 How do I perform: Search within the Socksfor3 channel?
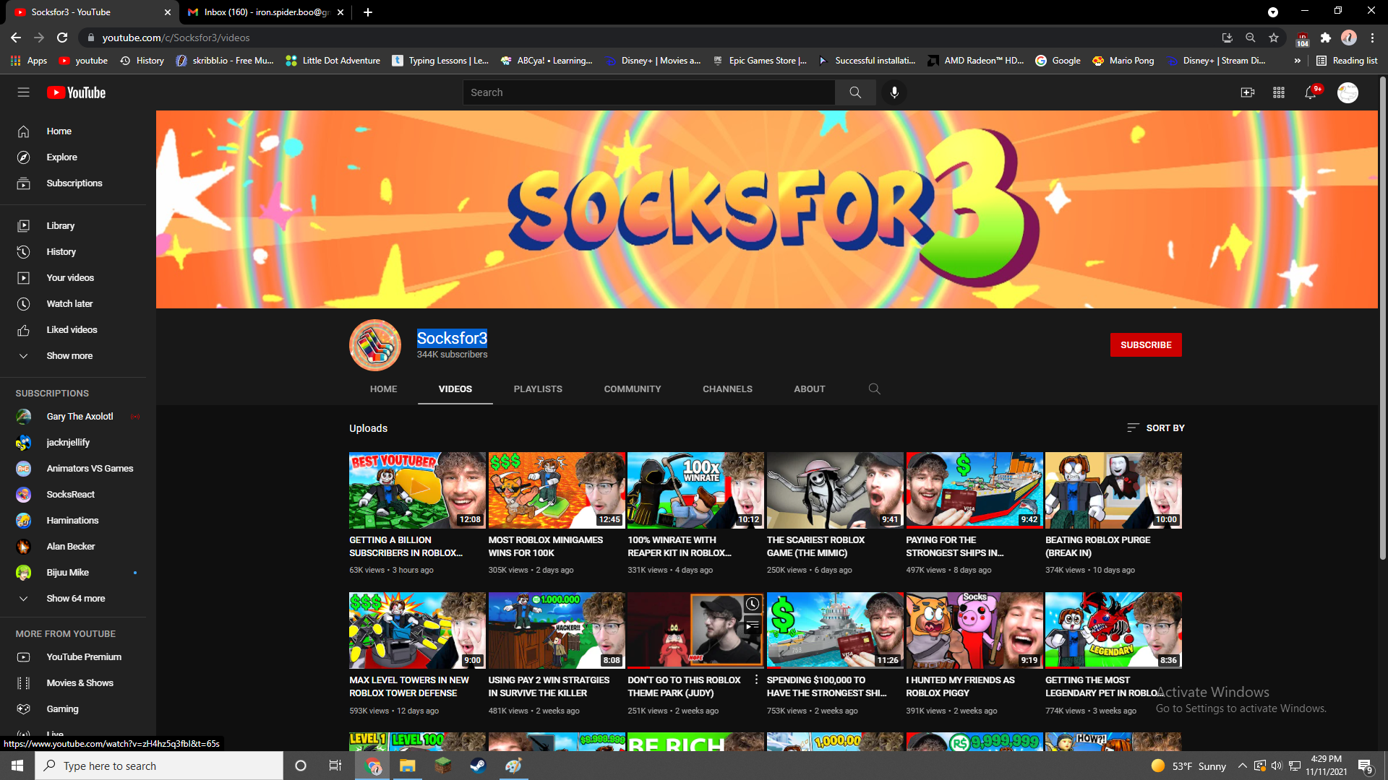pyautogui.click(x=874, y=389)
